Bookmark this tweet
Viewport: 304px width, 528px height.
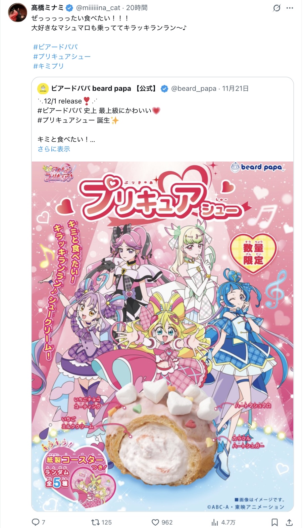click(x=274, y=522)
